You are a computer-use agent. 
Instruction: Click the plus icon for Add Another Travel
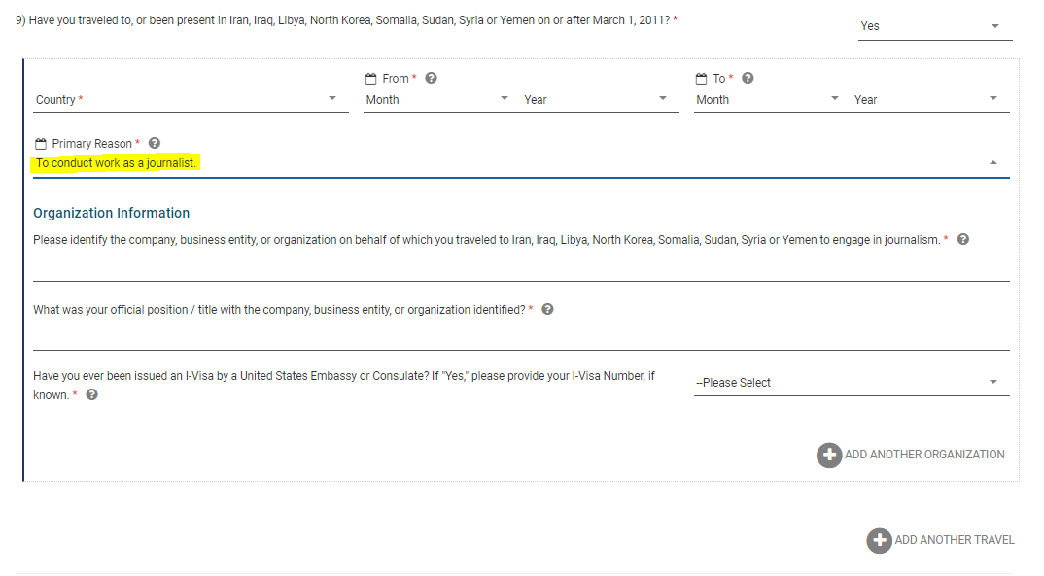(x=879, y=540)
